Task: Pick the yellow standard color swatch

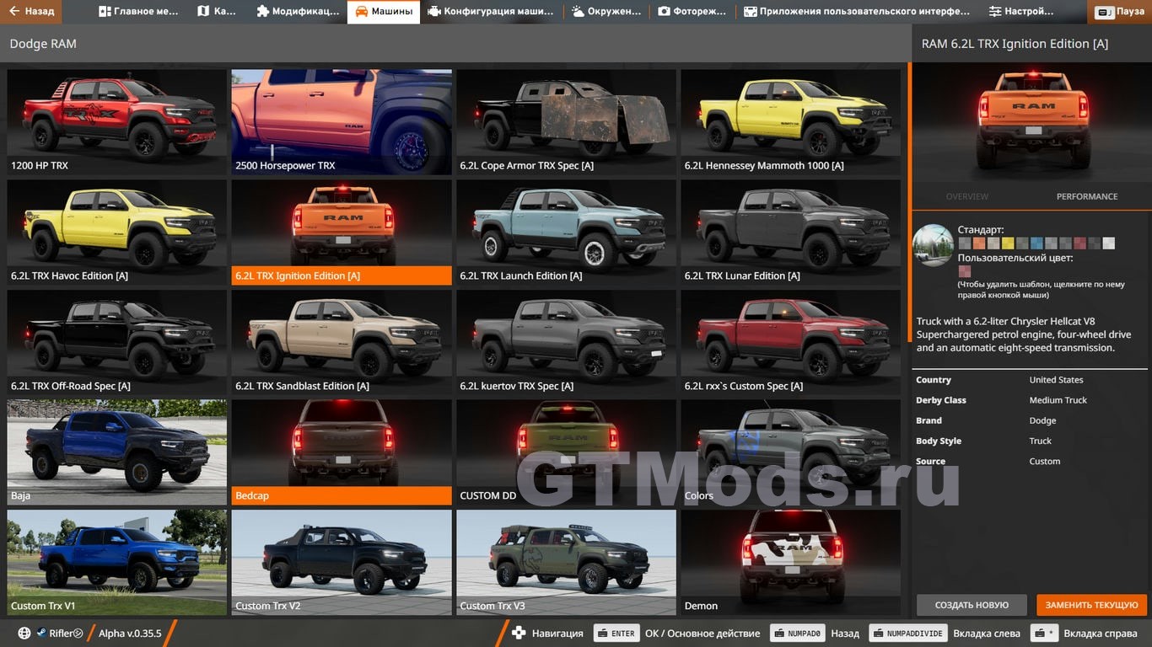Action: pyautogui.click(x=1008, y=243)
